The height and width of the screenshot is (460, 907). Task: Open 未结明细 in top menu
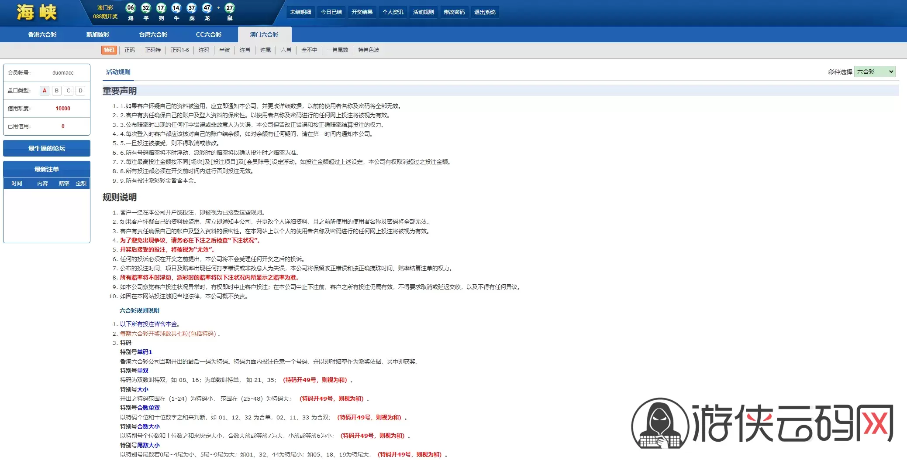pyautogui.click(x=300, y=12)
